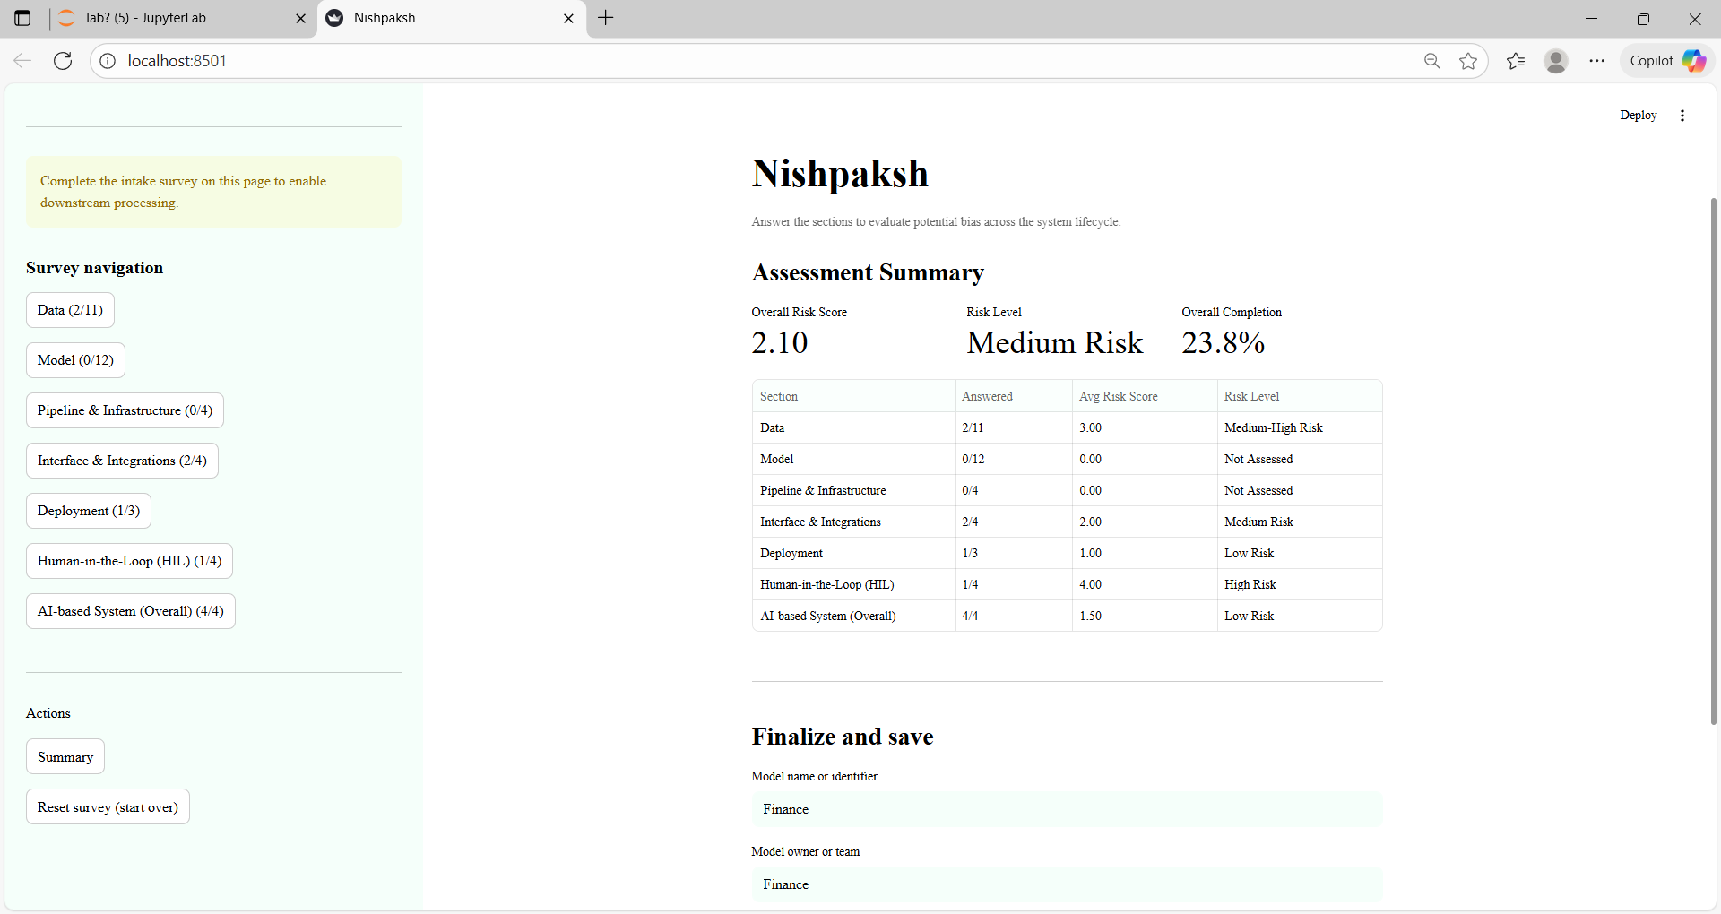Image resolution: width=1721 pixels, height=914 pixels.
Task: Open Interface & Integrations (2/4) section
Action: pos(122,461)
